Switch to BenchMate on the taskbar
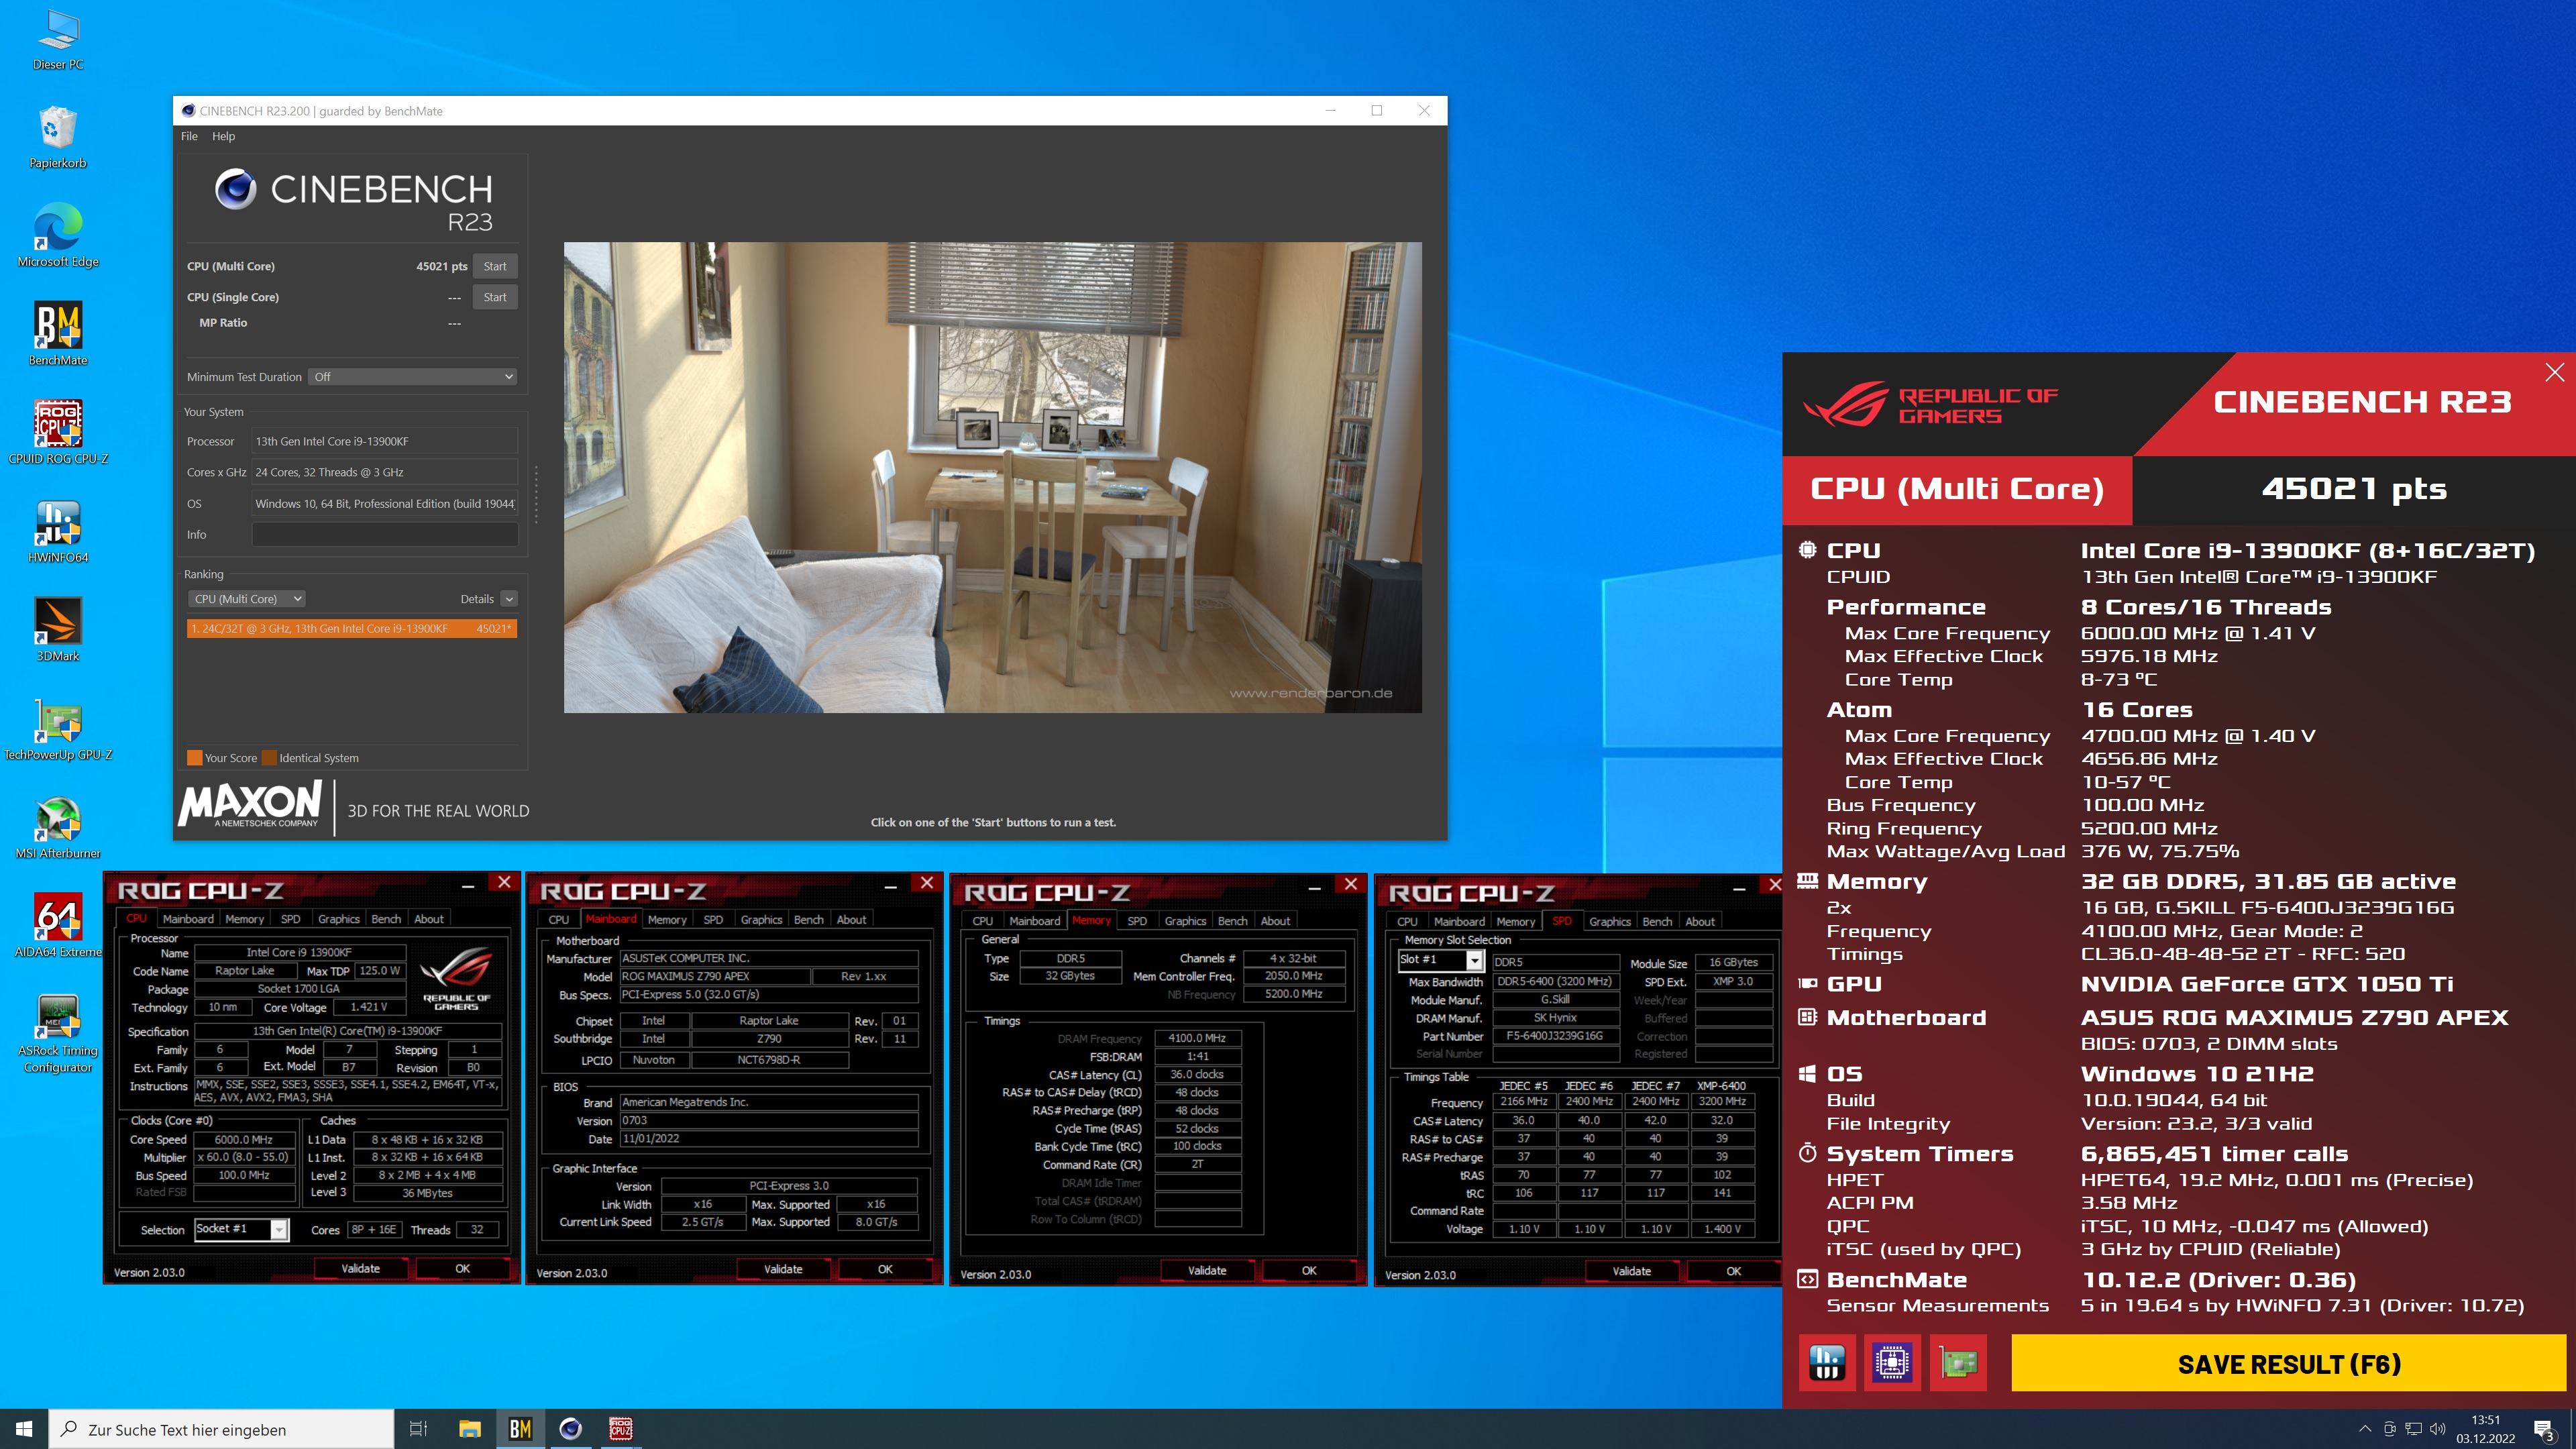 coord(520,1429)
